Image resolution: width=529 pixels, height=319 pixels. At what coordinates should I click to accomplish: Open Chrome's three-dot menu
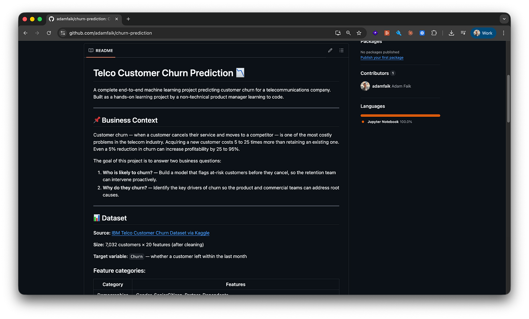pos(504,33)
